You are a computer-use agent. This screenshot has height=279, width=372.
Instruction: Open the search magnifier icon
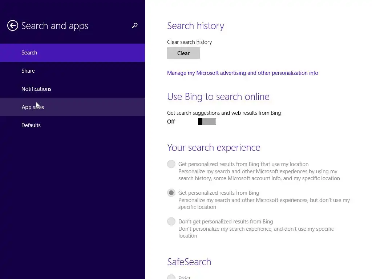click(135, 25)
